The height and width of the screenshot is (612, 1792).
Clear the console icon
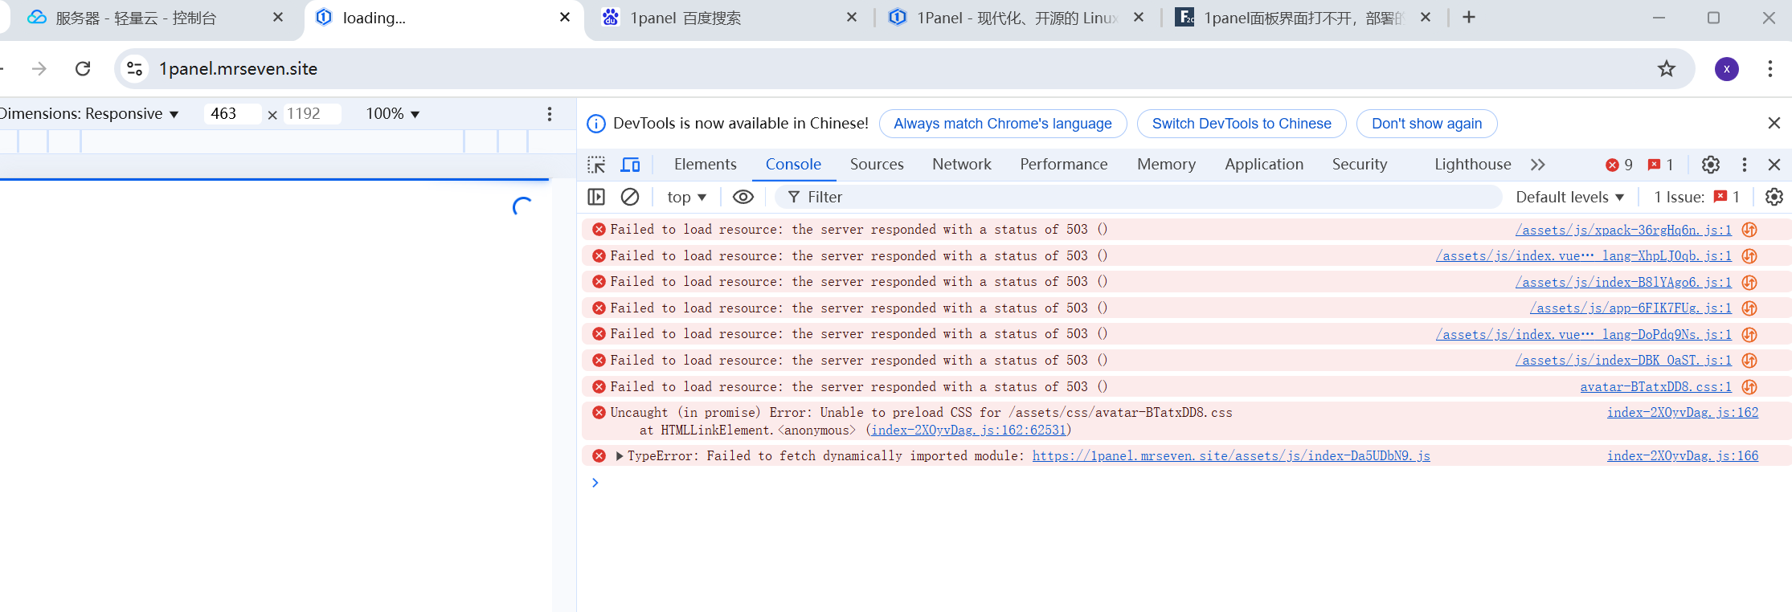coord(630,197)
